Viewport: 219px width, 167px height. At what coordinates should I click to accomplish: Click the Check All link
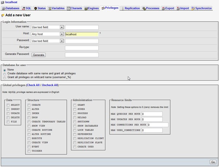(33, 85)
